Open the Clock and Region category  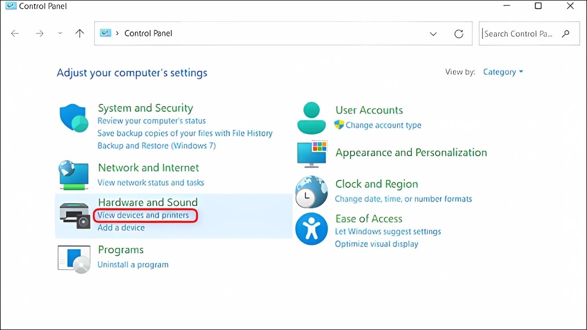point(377,184)
